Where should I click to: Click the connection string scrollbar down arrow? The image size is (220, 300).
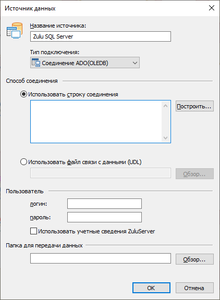coord(166,137)
